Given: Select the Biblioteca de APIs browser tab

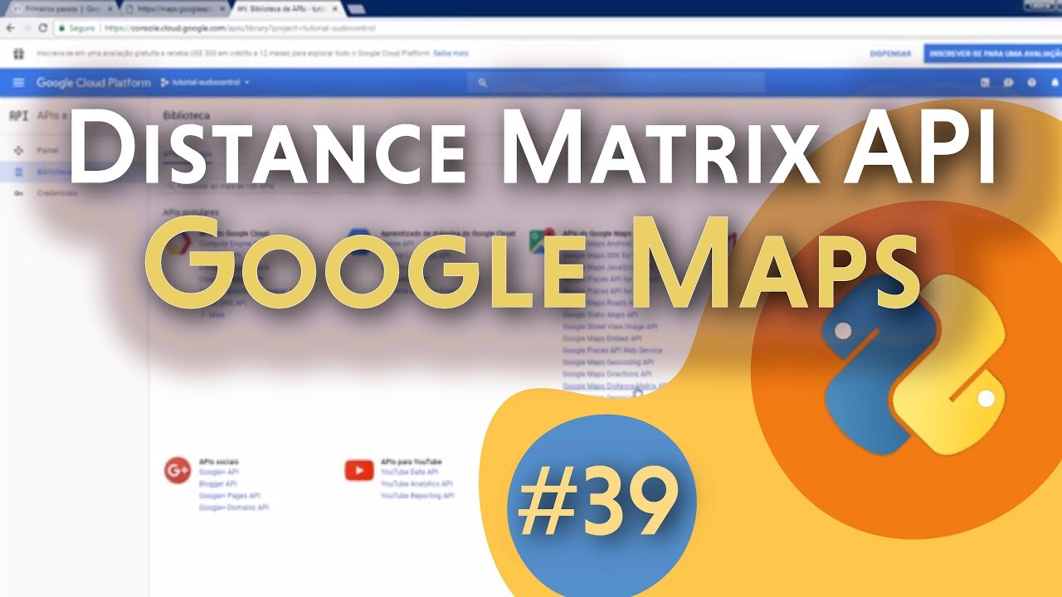Looking at the screenshot, I should [286, 8].
